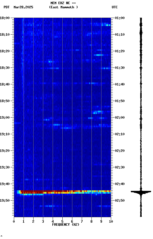
Task: Click the 19:20 PDT time label
Action: pos(5,151)
